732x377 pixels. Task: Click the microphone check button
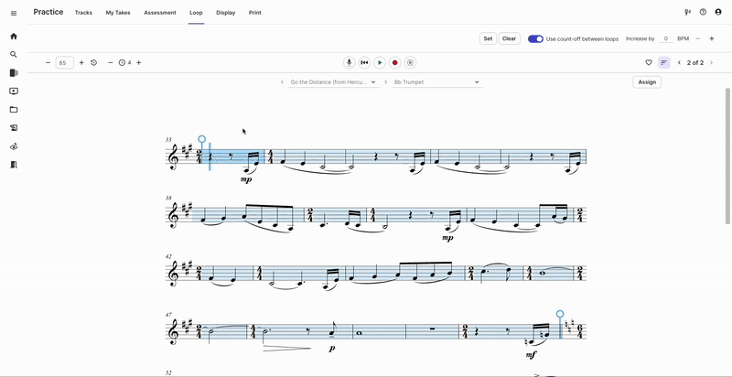pyautogui.click(x=349, y=62)
